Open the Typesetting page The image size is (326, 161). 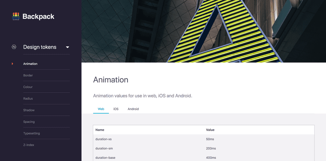[31, 133]
